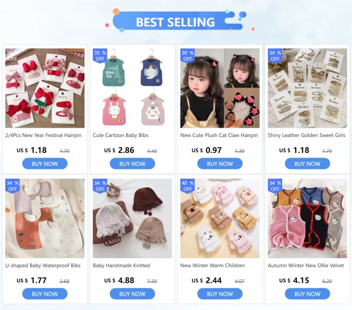The width and height of the screenshot is (352, 310).
Task: Click BUY NOW for Autumn Winter Ollie Velvet
Action: click(307, 294)
